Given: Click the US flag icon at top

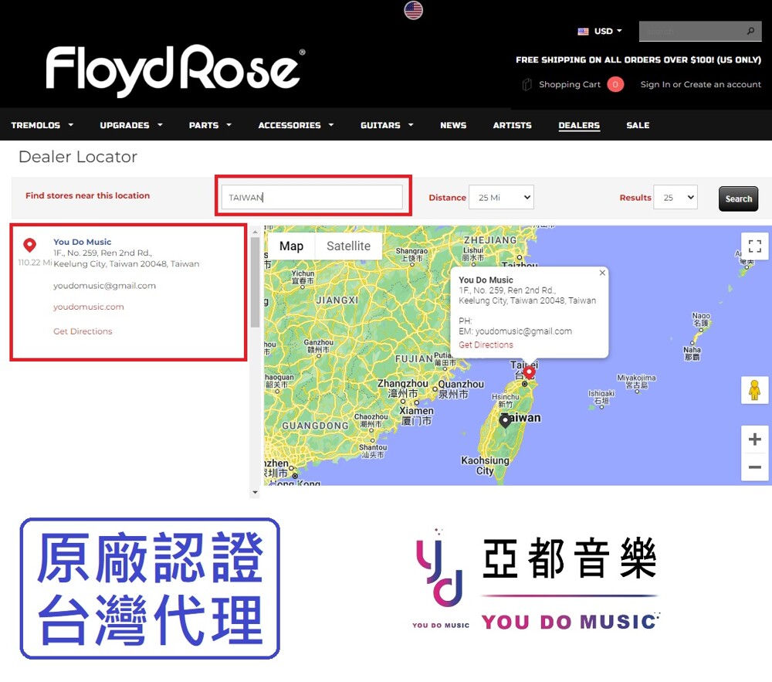Looking at the screenshot, I should coord(414,10).
